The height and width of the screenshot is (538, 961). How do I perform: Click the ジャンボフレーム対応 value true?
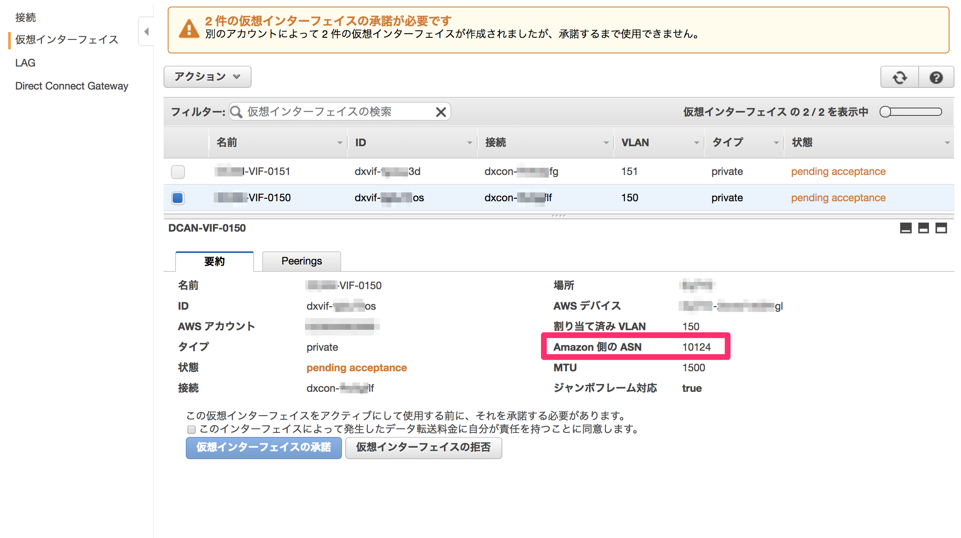tap(692, 388)
